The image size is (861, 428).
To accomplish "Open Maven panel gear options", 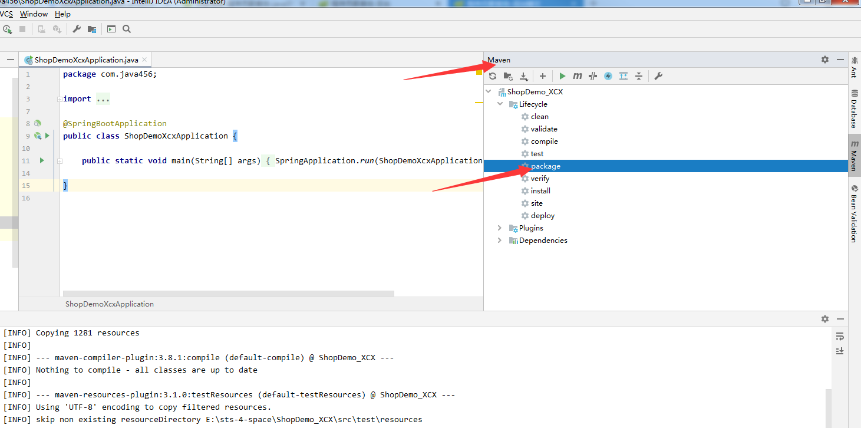I will point(825,60).
